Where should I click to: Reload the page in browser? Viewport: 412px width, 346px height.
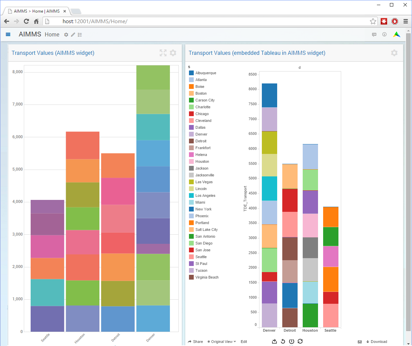pyautogui.click(x=26, y=21)
